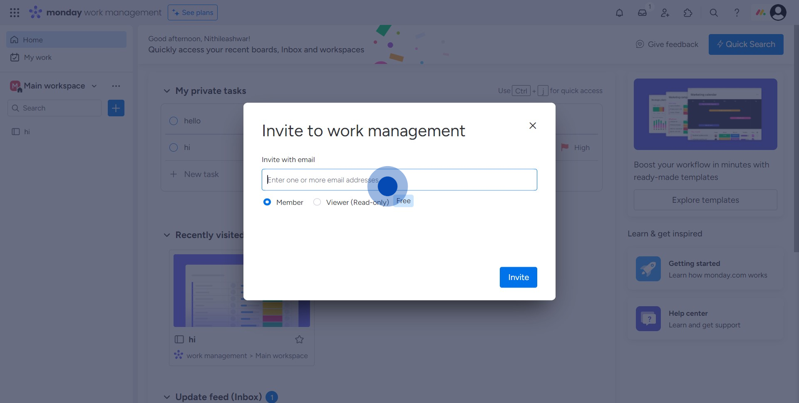Mark the hello task as complete
Image resolution: width=799 pixels, height=403 pixels.
point(174,121)
